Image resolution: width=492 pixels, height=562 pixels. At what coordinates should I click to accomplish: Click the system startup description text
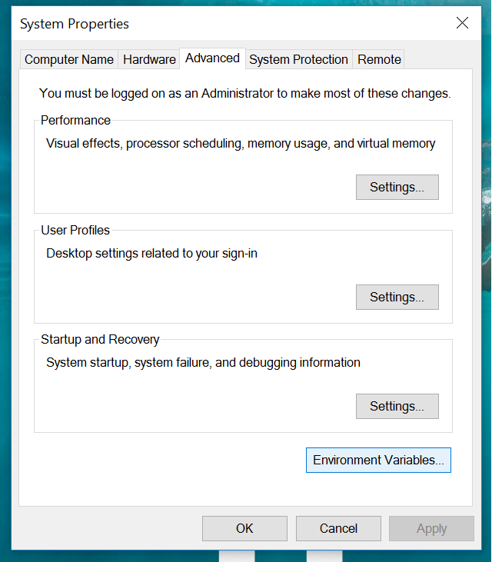[203, 363]
